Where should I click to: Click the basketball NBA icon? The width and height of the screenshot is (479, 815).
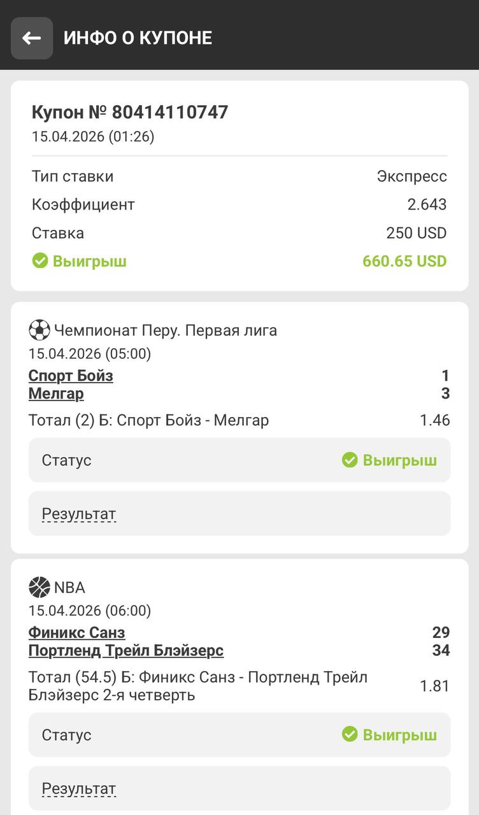(39, 587)
